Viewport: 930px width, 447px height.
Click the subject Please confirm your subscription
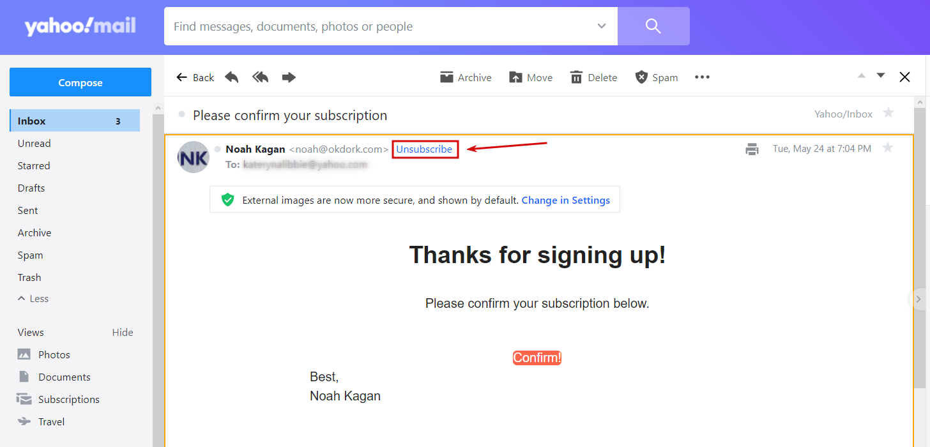(290, 115)
